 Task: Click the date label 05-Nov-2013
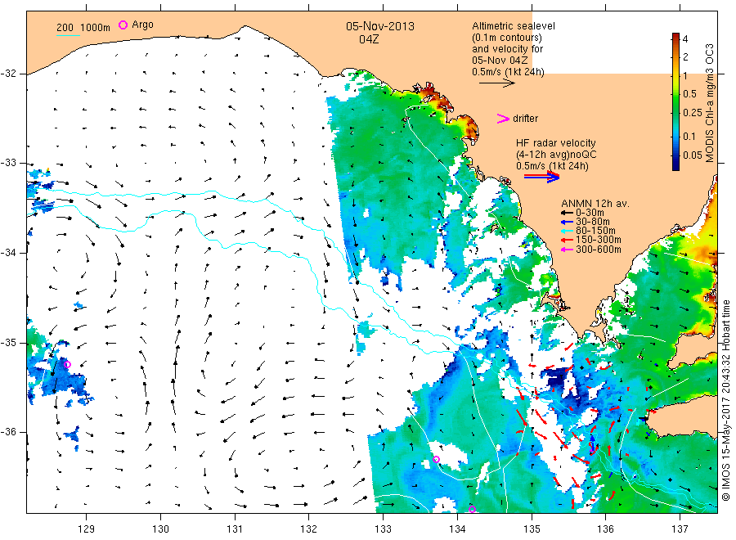pyautogui.click(x=380, y=26)
